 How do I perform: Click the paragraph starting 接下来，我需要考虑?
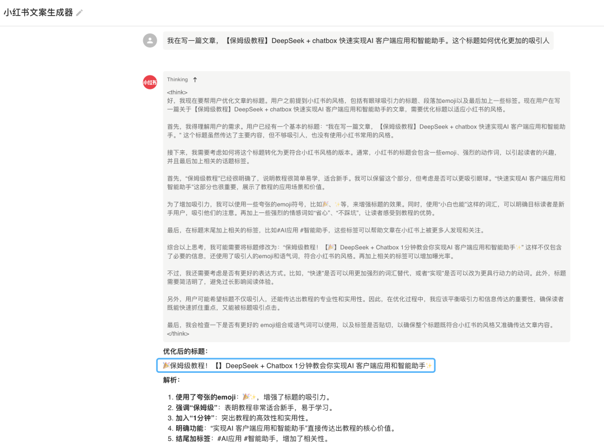[364, 157]
